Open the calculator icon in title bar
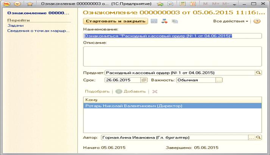Screen dimensions: 270x155 click(183, 4)
